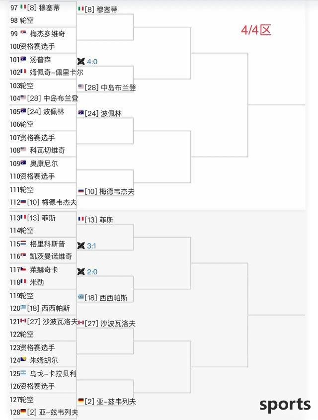The image size is (318, 420).
Task: Open the 3:1 head-to-head score link
Action: pos(91,246)
